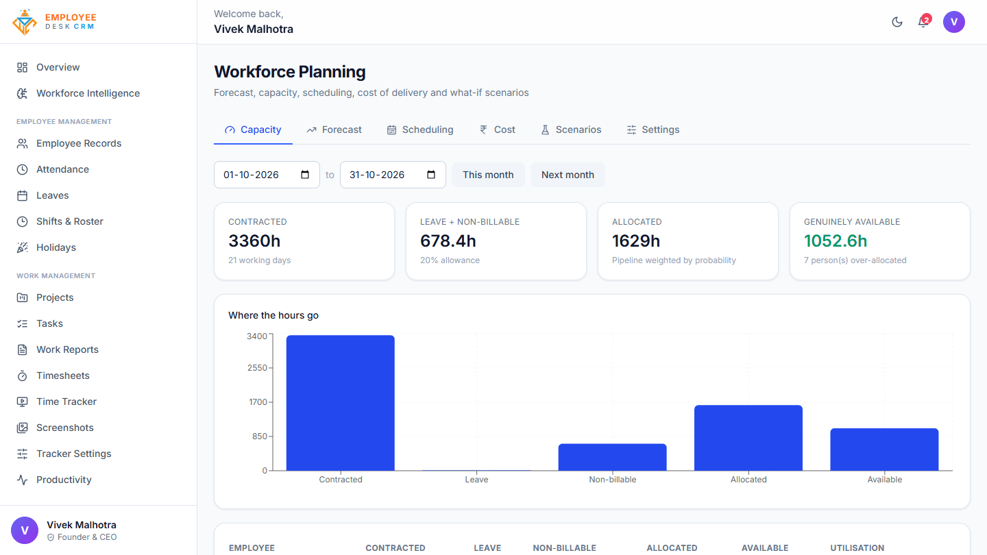This screenshot has height=555, width=987.
Task: Click the 678.4h leave and non-billable value
Action: coord(448,241)
